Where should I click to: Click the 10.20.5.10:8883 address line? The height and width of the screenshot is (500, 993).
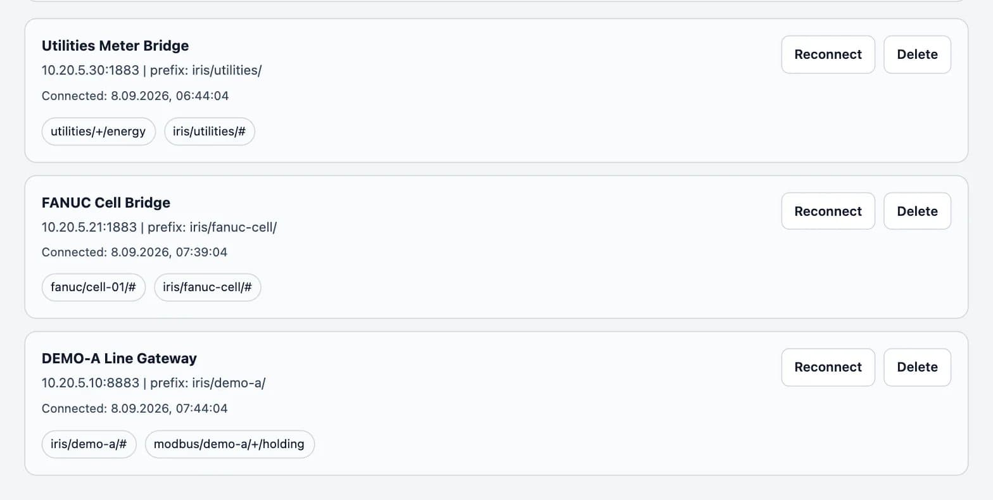[x=153, y=383]
